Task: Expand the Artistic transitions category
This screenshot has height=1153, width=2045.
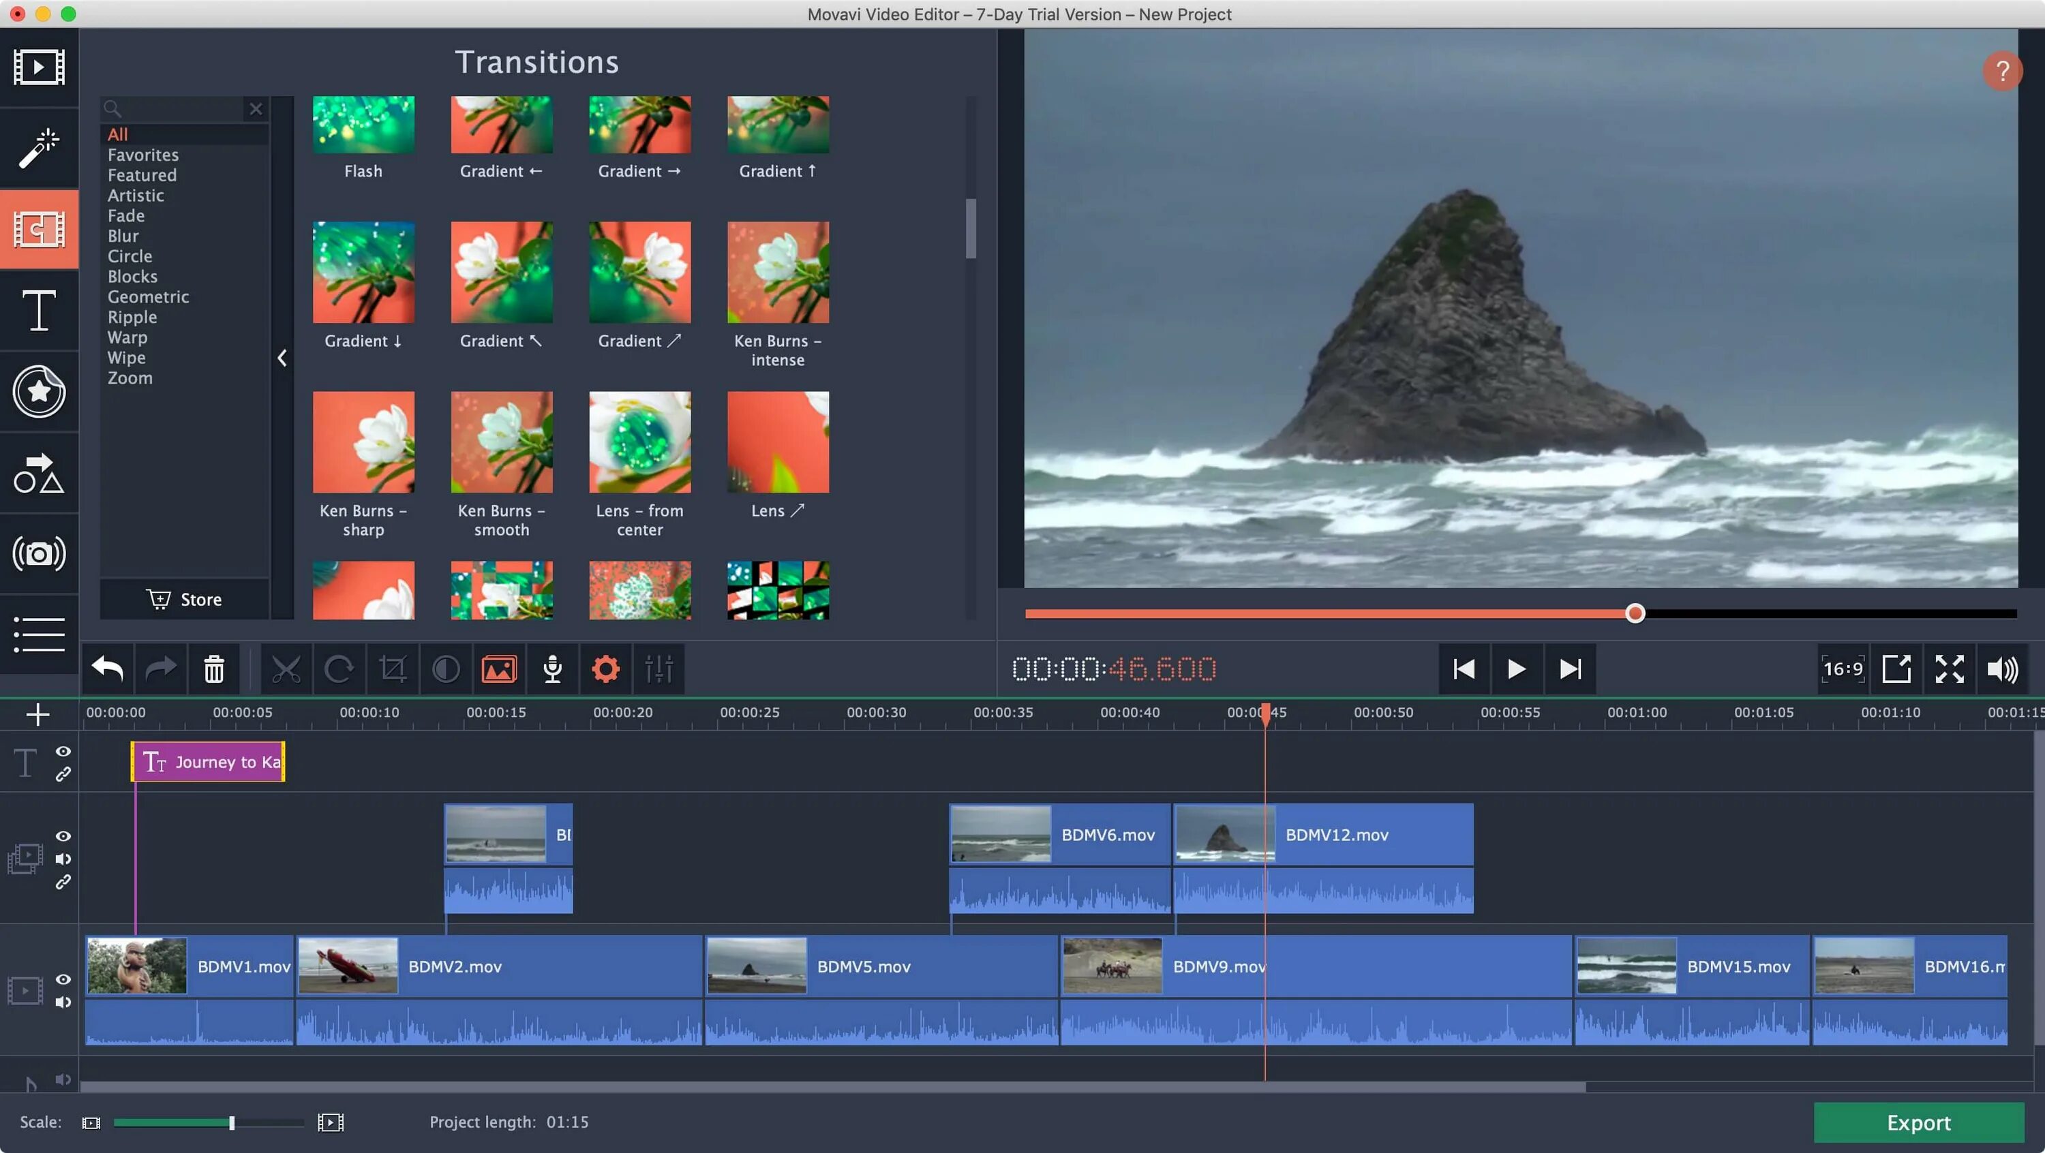Action: click(135, 195)
